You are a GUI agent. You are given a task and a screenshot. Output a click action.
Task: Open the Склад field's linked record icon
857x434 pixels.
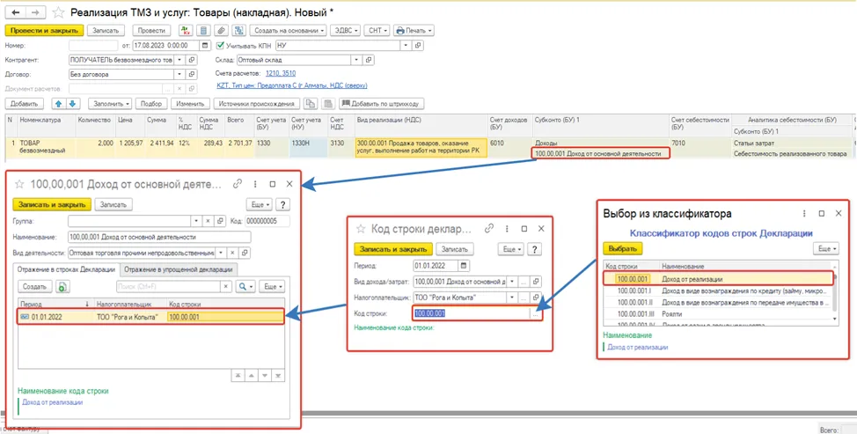tap(369, 60)
